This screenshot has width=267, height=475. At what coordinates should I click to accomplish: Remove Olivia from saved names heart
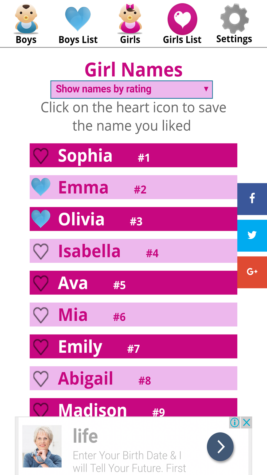41,219
